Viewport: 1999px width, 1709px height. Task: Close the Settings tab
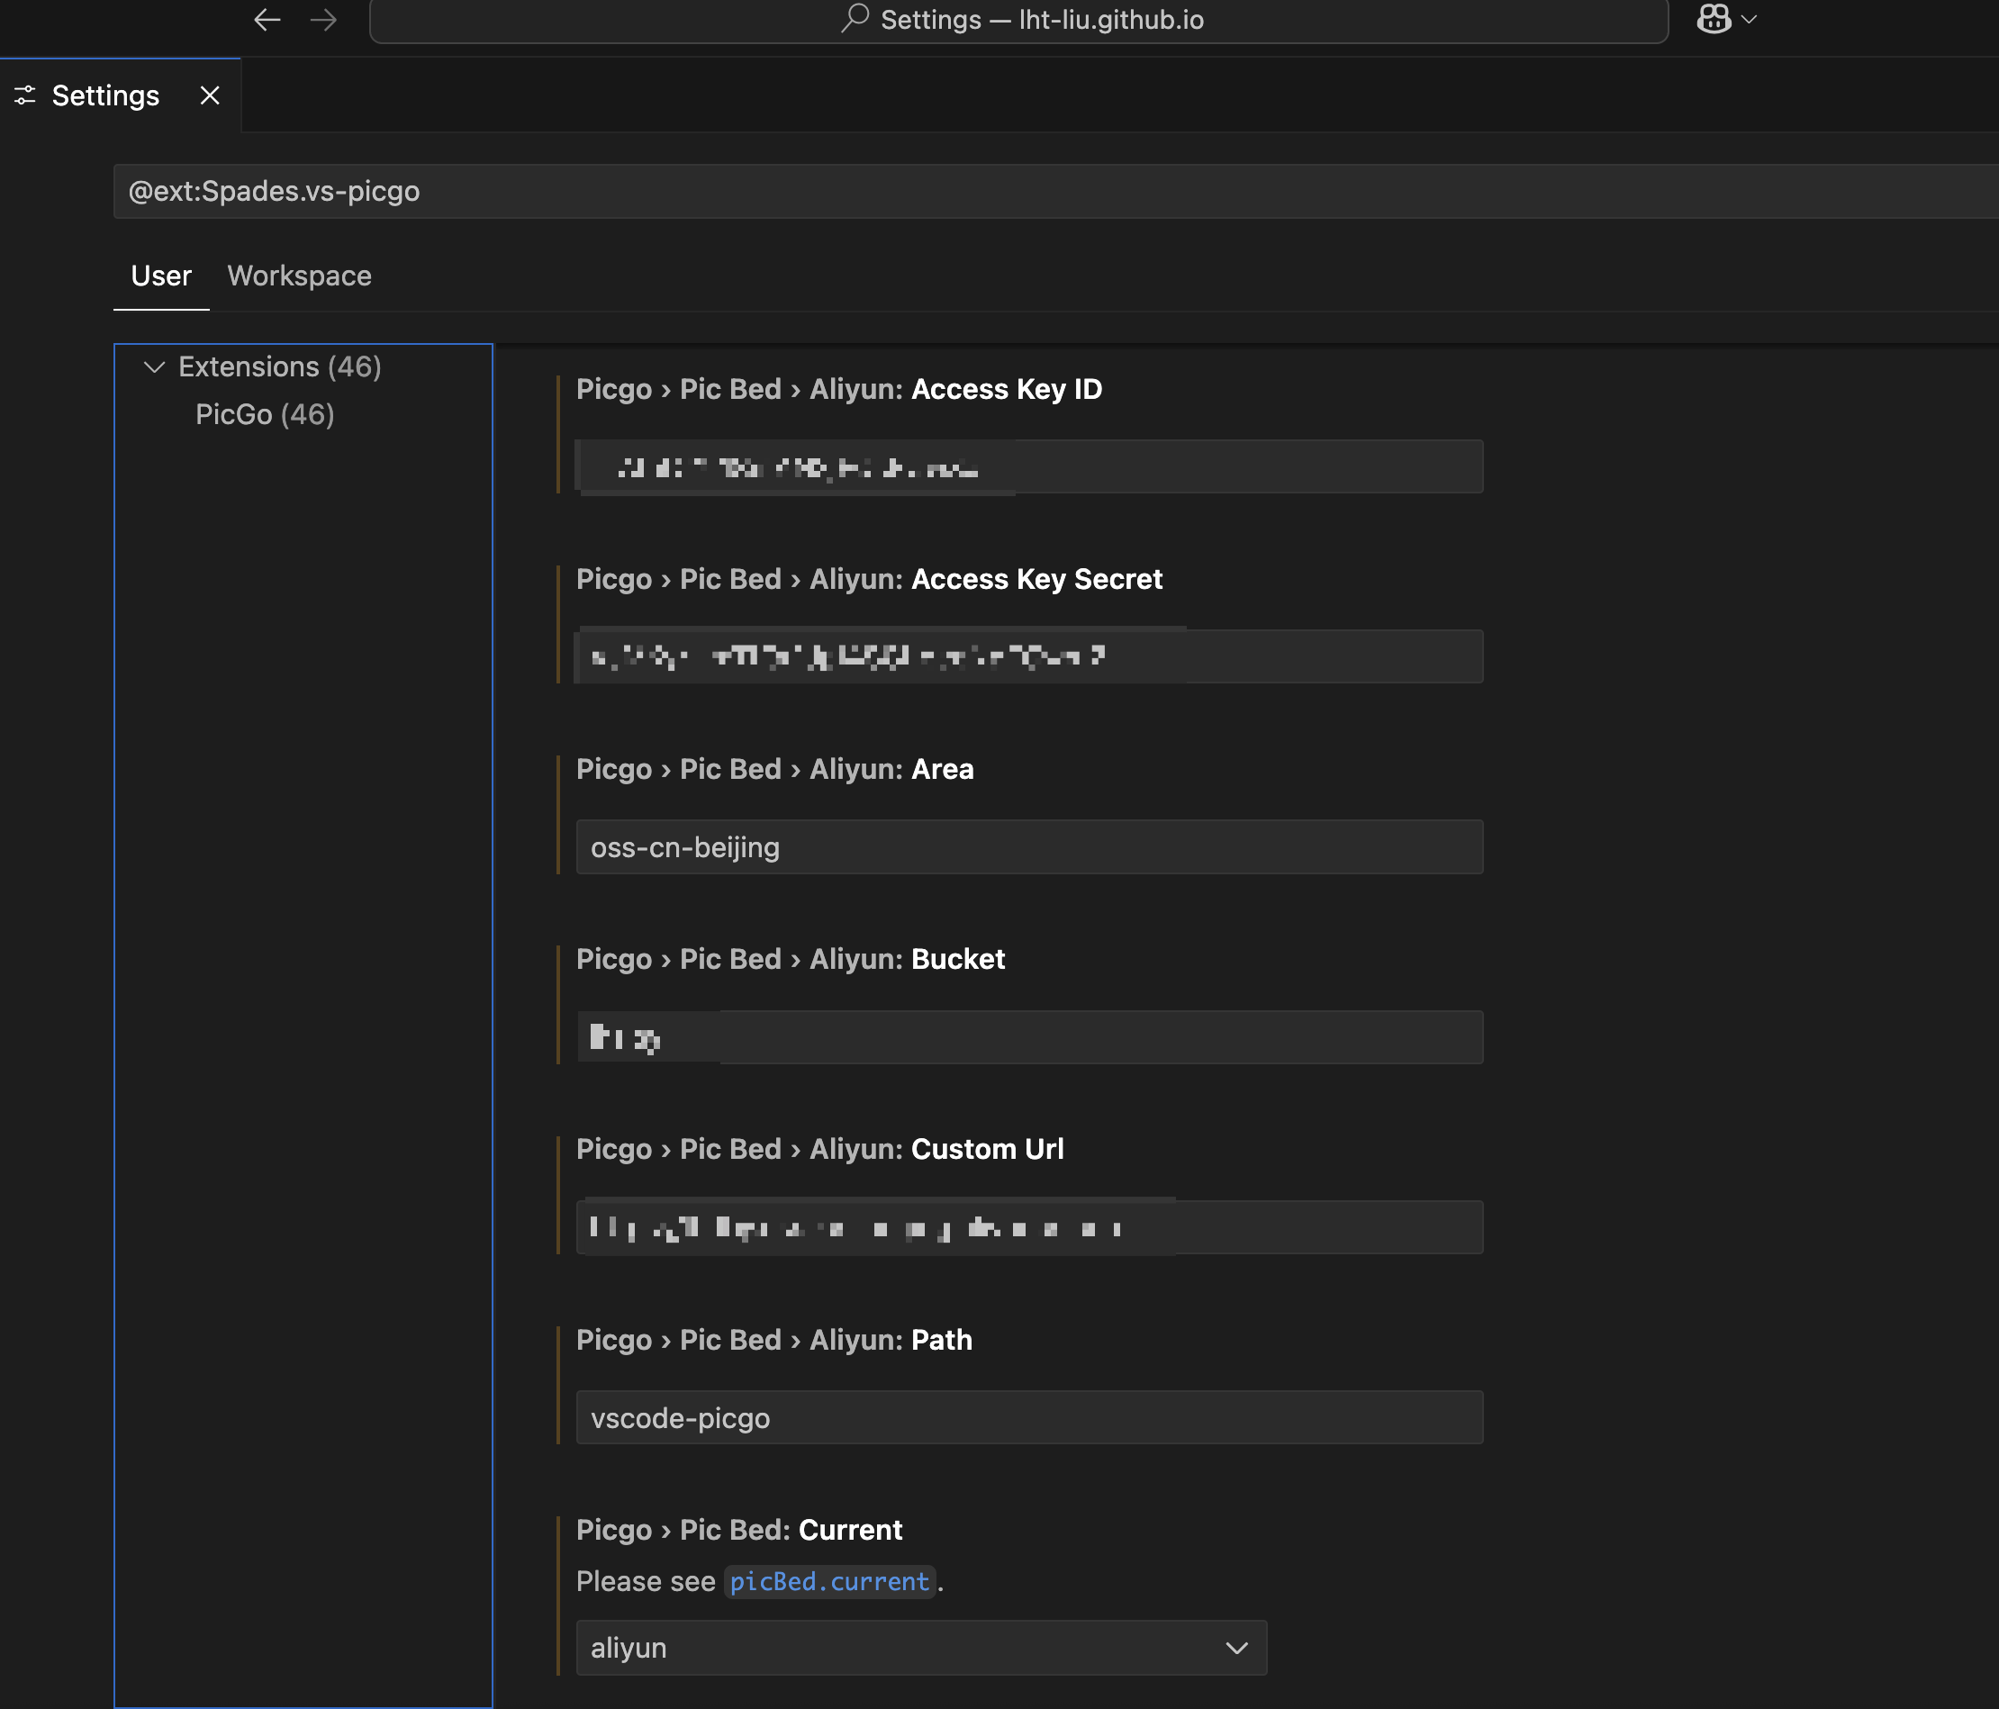[x=209, y=95]
